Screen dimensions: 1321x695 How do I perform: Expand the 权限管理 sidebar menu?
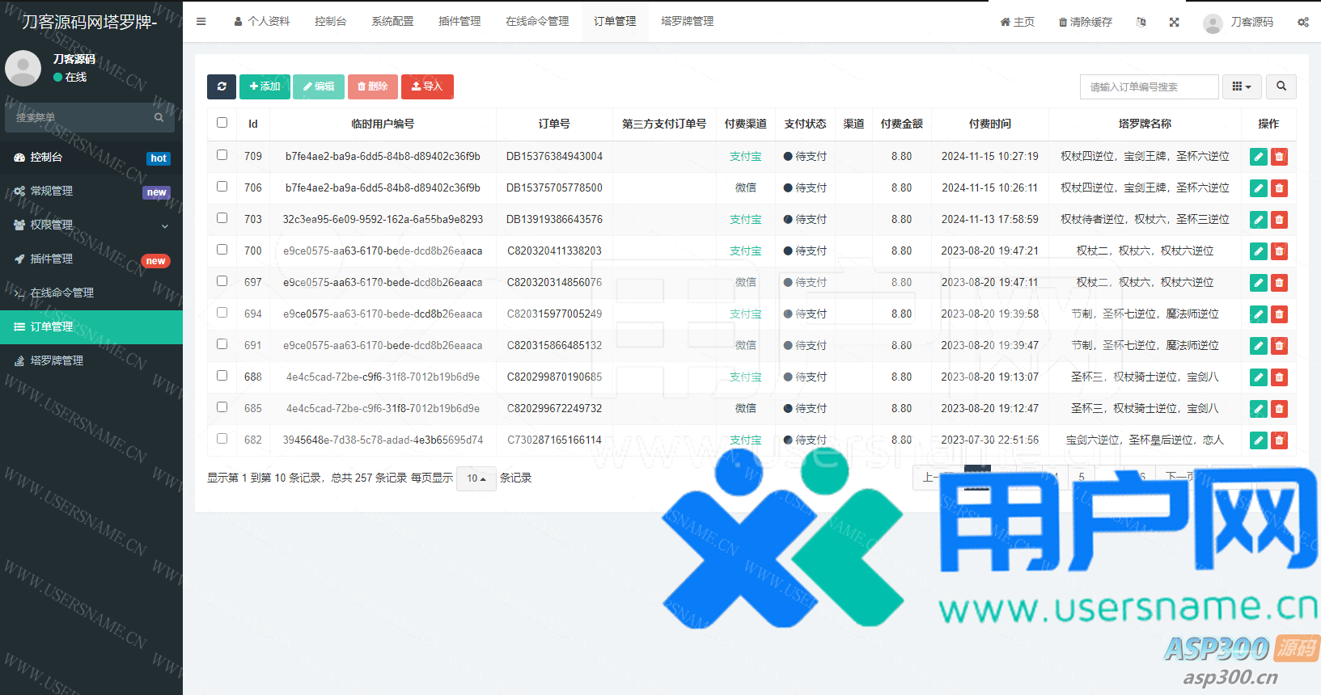pyautogui.click(x=91, y=225)
